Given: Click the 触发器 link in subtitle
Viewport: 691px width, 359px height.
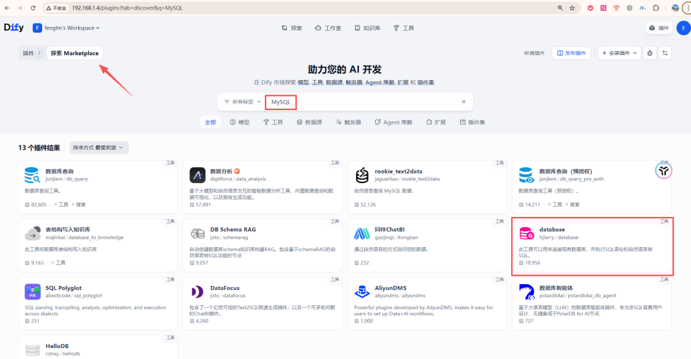Looking at the screenshot, I should tap(353, 83).
